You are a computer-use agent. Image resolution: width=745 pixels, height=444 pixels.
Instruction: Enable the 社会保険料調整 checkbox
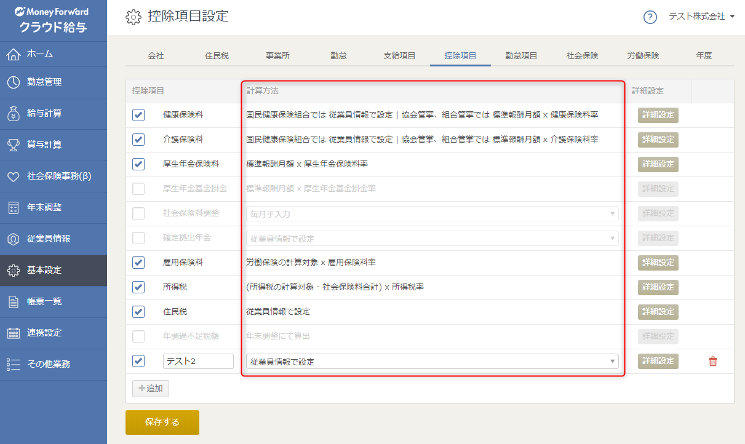pos(138,213)
